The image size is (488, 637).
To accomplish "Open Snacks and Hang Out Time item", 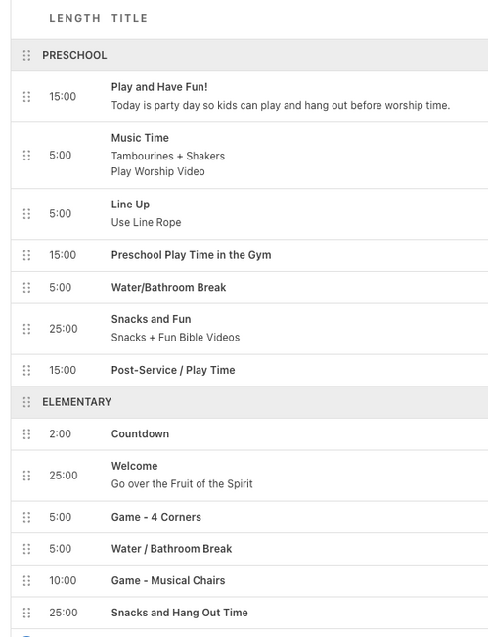I will [179, 613].
